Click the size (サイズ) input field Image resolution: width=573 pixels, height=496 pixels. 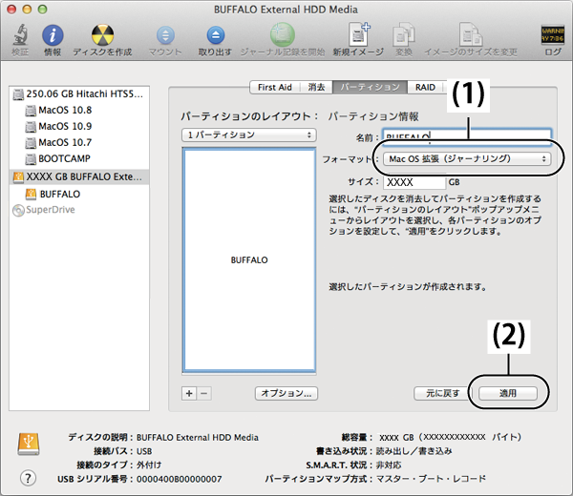click(414, 182)
